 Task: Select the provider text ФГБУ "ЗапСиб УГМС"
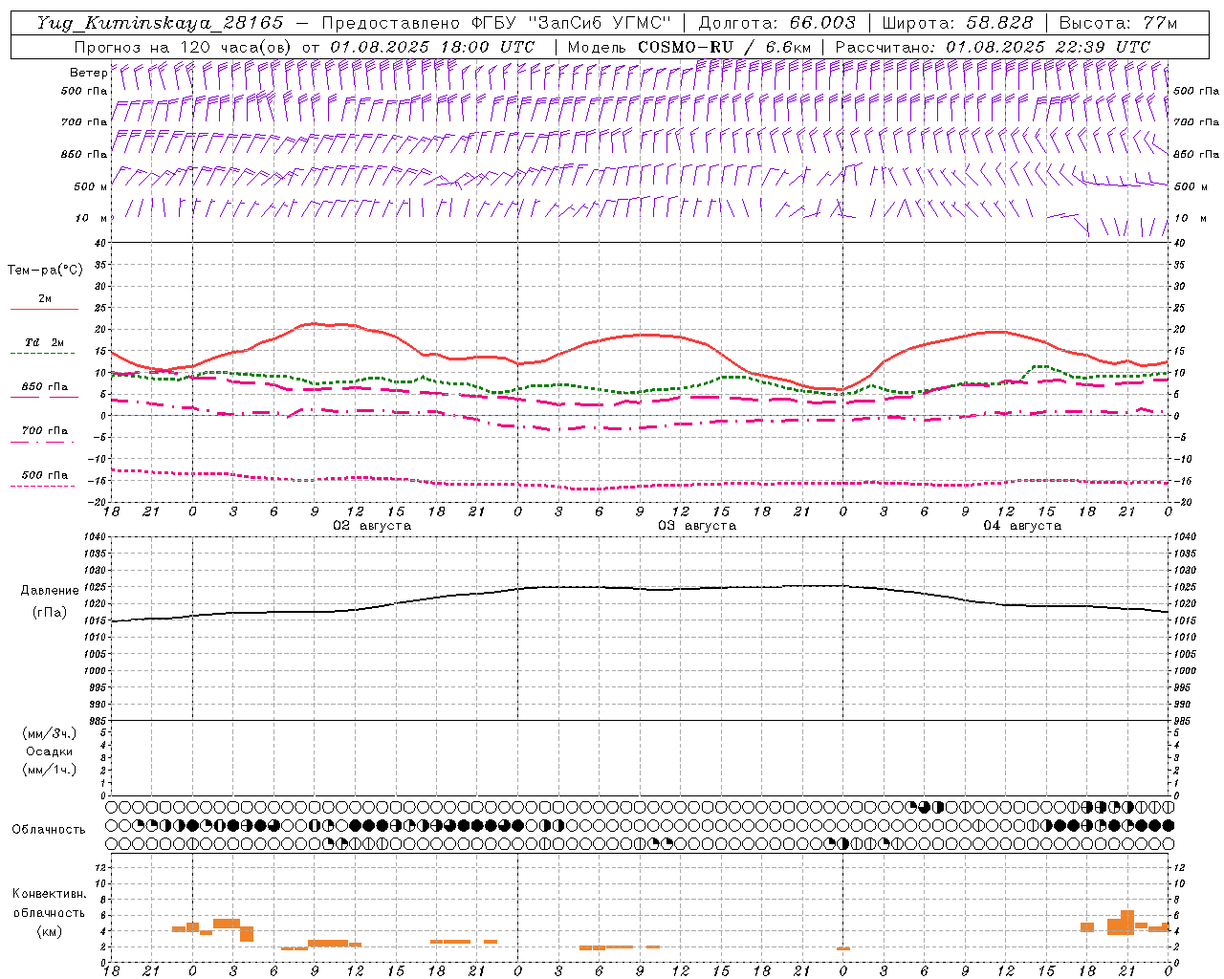coord(572,23)
